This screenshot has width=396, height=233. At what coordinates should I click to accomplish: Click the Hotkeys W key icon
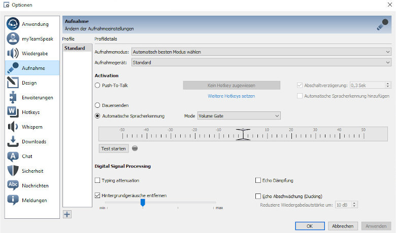tap(13, 112)
